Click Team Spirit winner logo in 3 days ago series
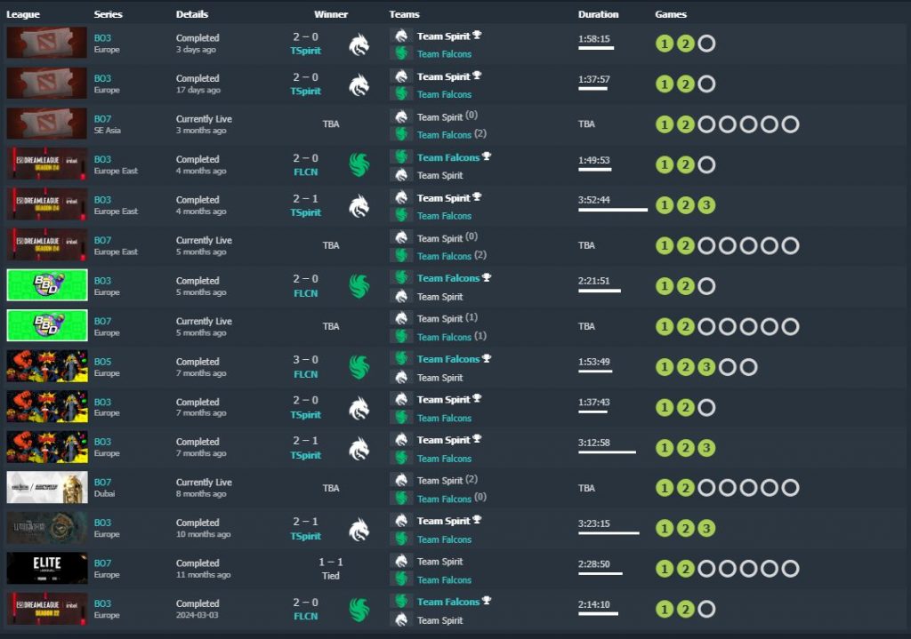The width and height of the screenshot is (911, 639). coord(359,44)
